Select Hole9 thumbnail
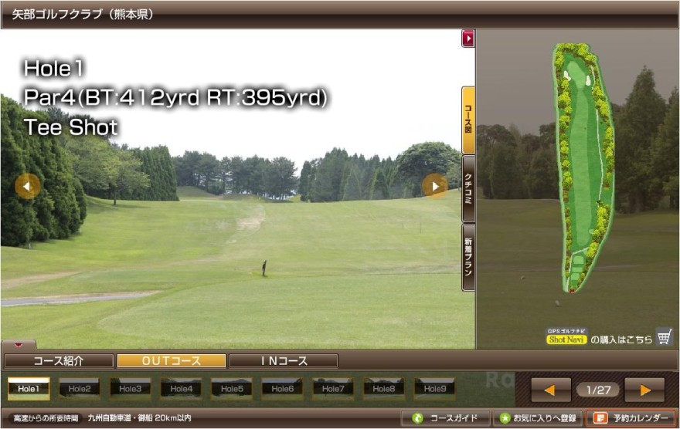This screenshot has width=680, height=429. coord(434,389)
